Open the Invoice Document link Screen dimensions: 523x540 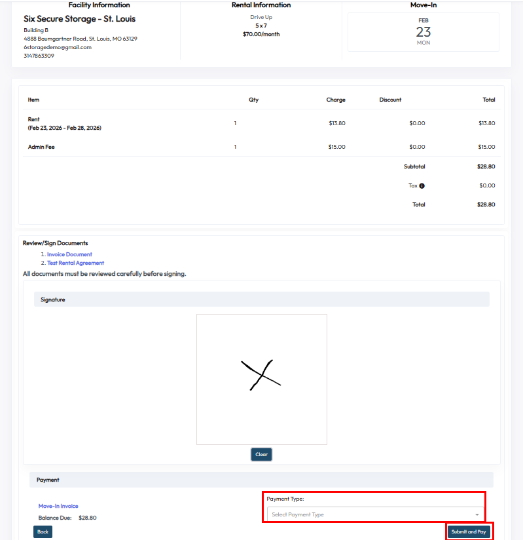pyautogui.click(x=69, y=254)
